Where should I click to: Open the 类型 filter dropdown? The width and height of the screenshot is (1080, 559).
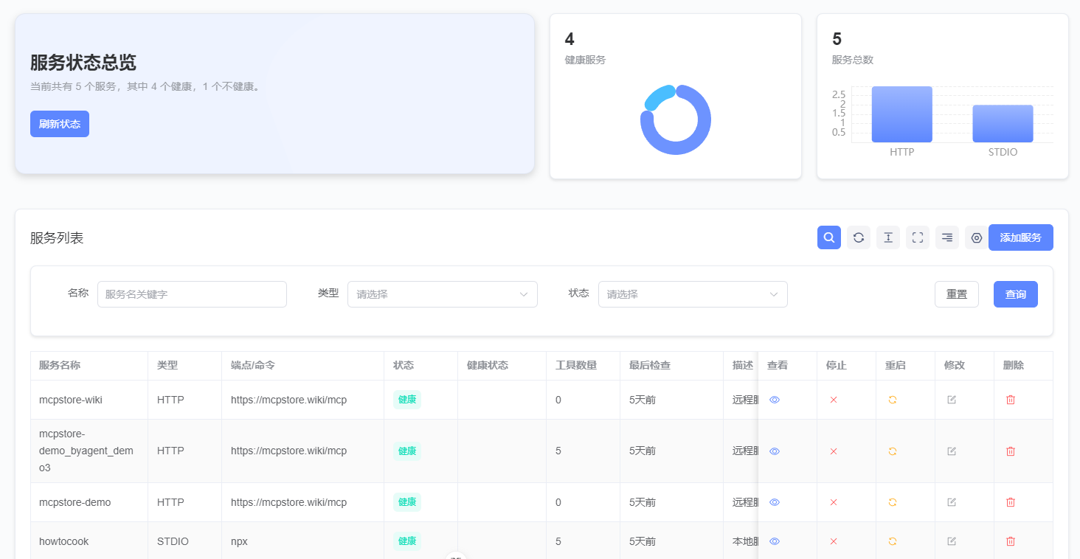click(x=442, y=294)
